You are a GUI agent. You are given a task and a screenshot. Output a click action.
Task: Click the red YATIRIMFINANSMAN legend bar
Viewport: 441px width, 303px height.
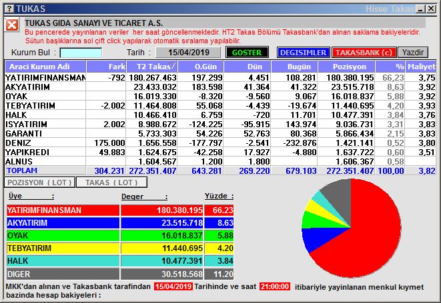click(120, 210)
